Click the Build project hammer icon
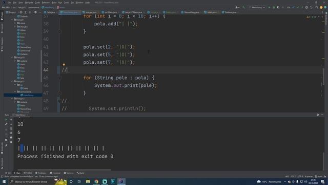The width and height of the screenshot is (328, 185). (x=244, y=7)
